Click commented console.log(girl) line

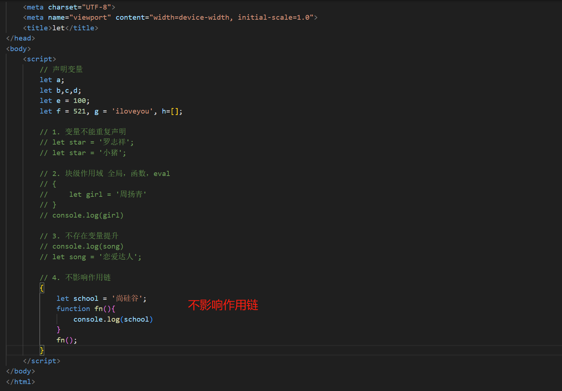coord(81,215)
